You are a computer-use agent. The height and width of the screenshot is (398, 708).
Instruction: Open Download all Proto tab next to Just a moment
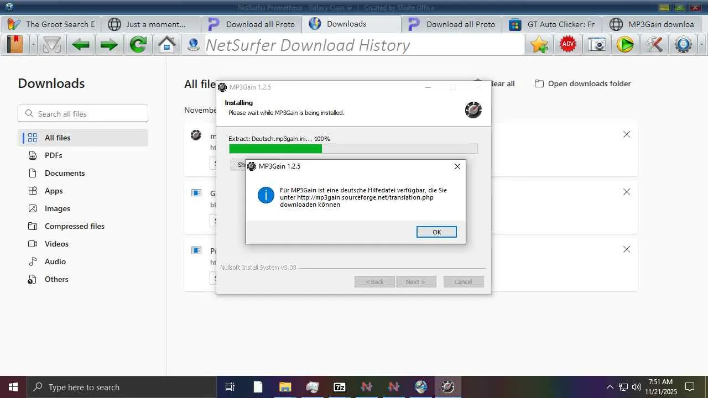pyautogui.click(x=252, y=24)
